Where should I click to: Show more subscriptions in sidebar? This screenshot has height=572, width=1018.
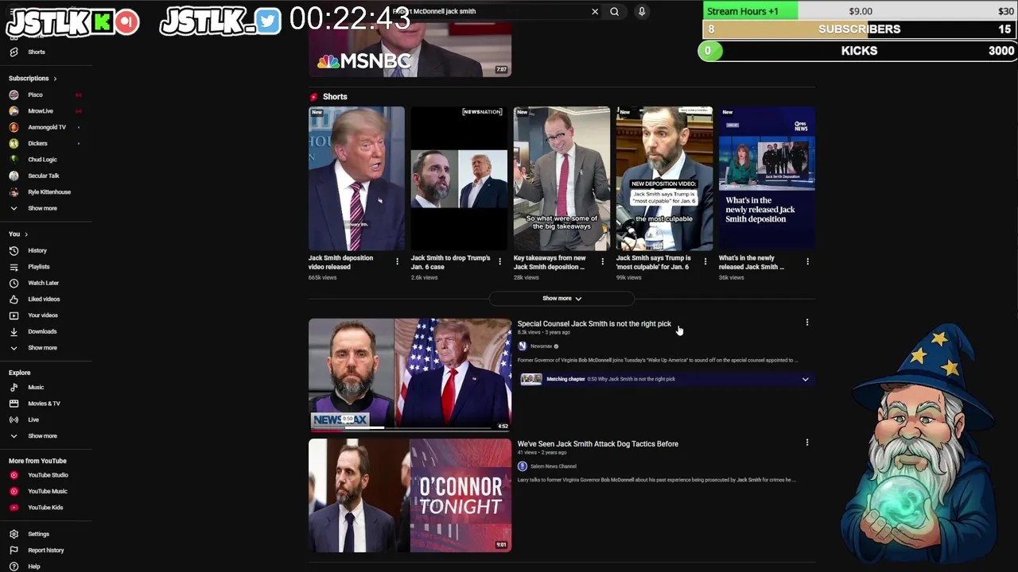pyautogui.click(x=42, y=208)
